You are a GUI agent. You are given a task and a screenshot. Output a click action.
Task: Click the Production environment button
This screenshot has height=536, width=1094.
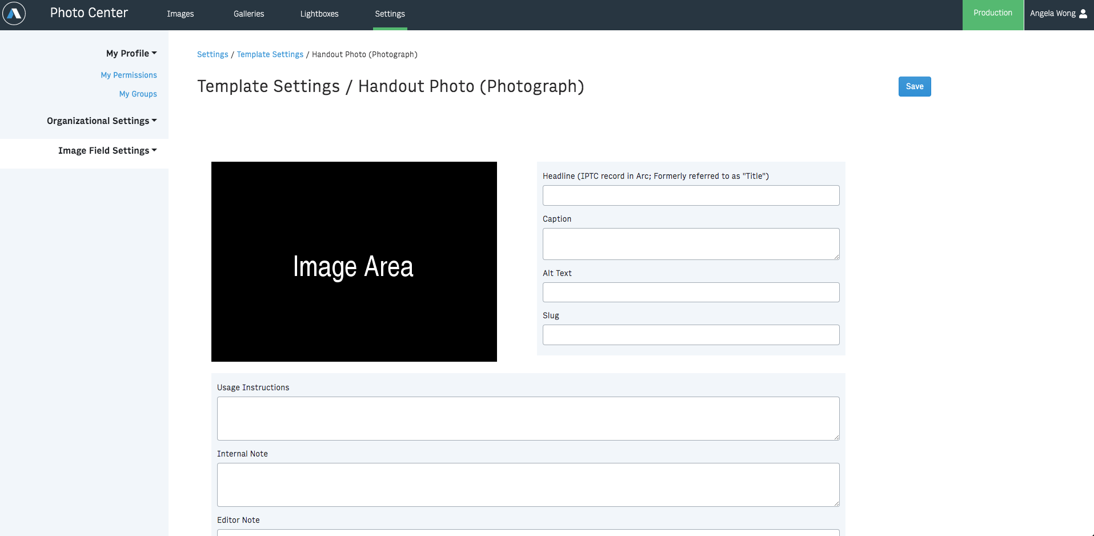[993, 15]
